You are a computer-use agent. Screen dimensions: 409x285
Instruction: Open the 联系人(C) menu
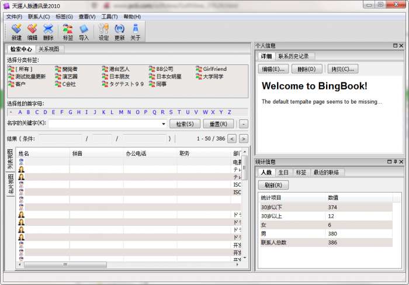tap(39, 17)
